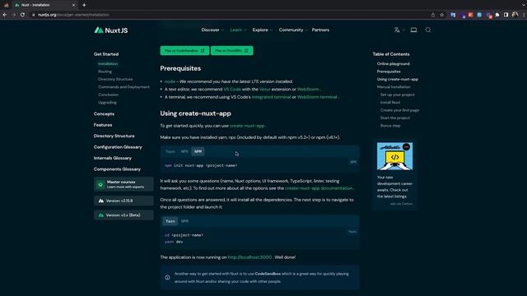Open the Master courses link
The width and height of the screenshot is (527, 296).
(124, 184)
